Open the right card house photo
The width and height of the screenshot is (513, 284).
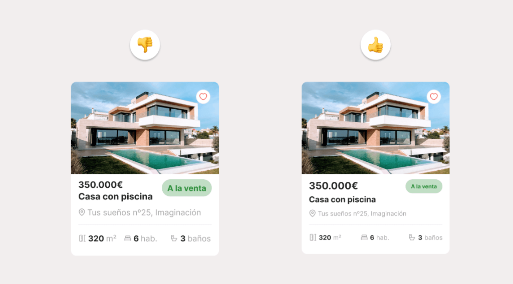[x=376, y=128]
